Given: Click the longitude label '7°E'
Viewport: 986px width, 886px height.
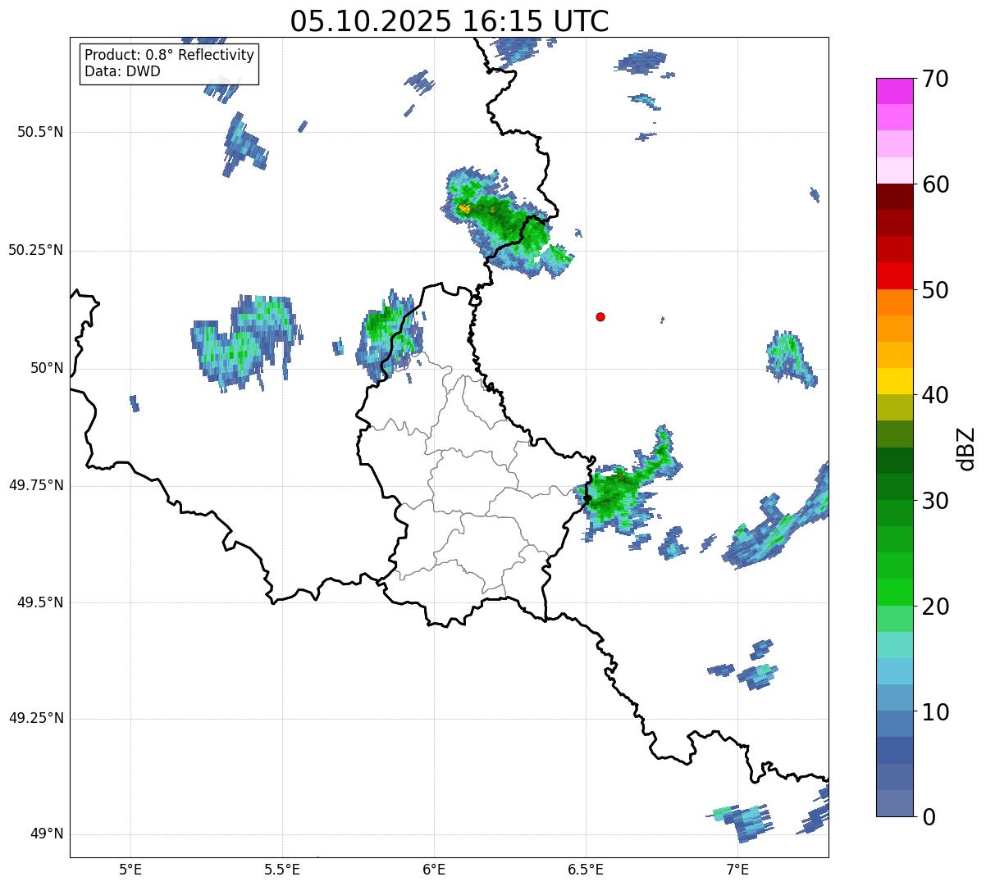Looking at the screenshot, I should (x=738, y=869).
